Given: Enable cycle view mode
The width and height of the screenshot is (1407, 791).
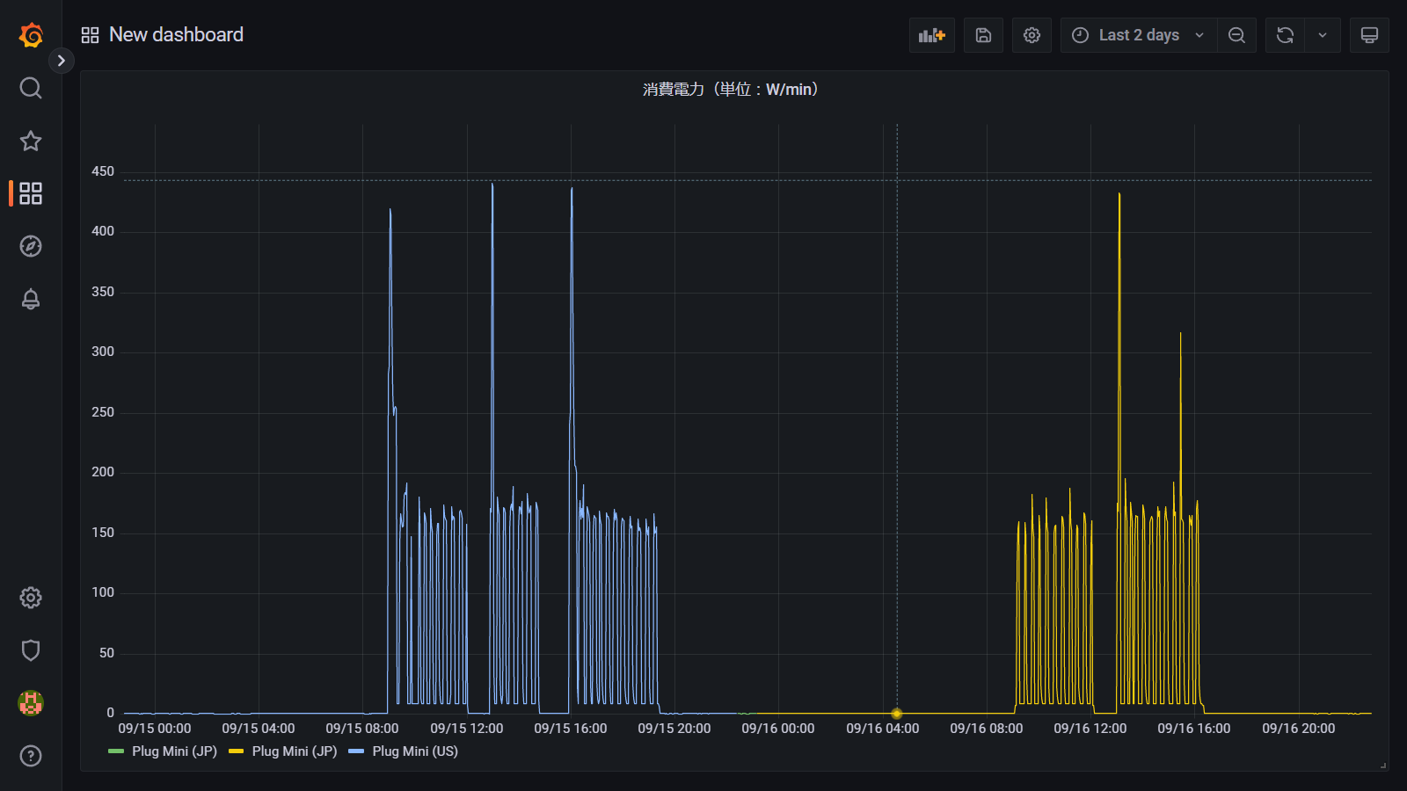Looking at the screenshot, I should [1369, 35].
